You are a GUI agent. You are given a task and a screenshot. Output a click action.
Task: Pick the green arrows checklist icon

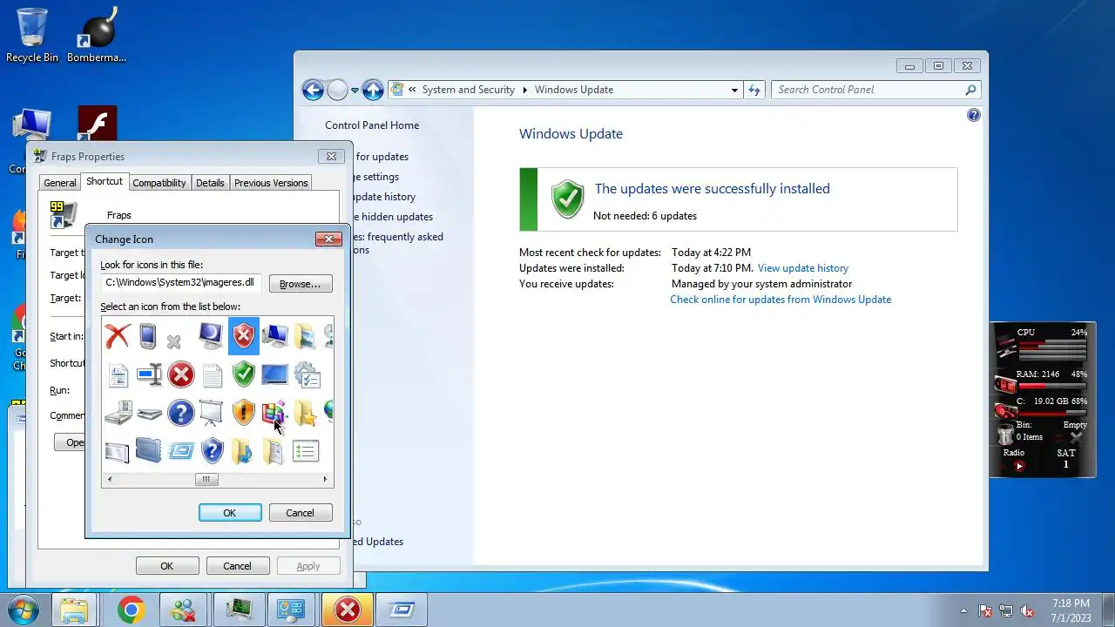(x=306, y=450)
